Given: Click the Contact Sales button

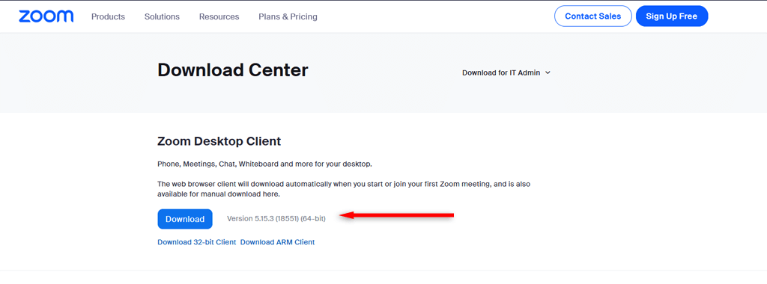Looking at the screenshot, I should 593,16.
